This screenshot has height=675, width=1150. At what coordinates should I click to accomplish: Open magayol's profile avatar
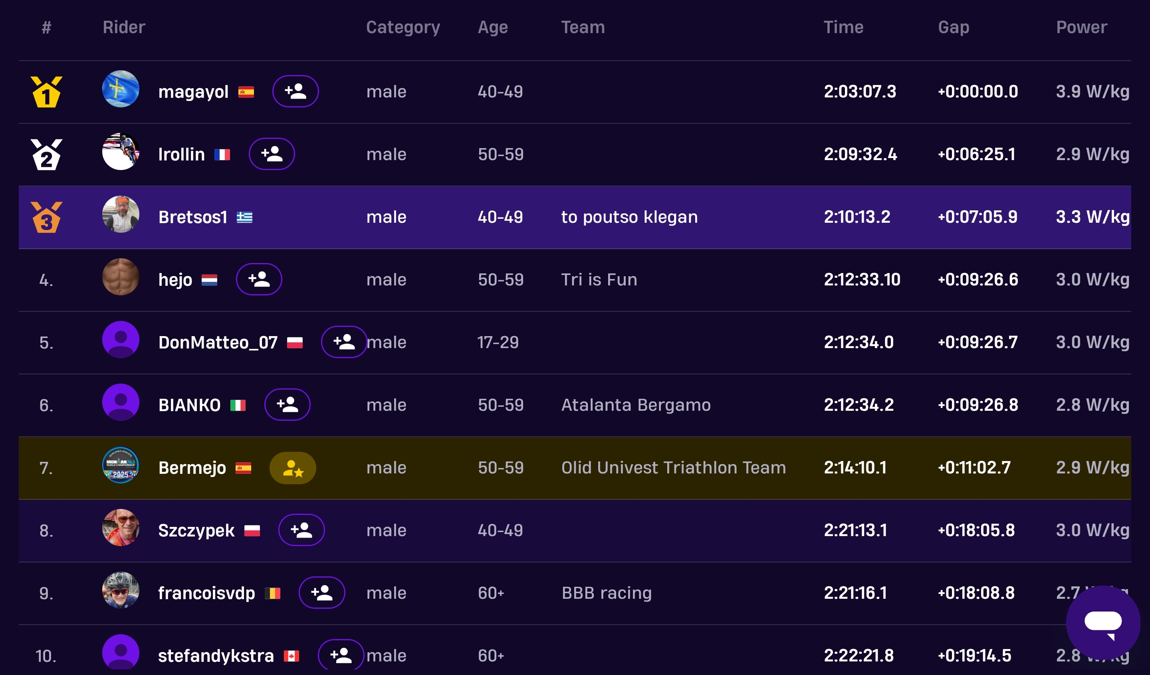click(x=121, y=89)
